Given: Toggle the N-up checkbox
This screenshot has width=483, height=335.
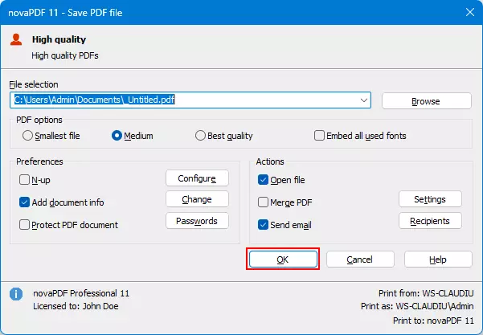Looking at the screenshot, I should 24,180.
